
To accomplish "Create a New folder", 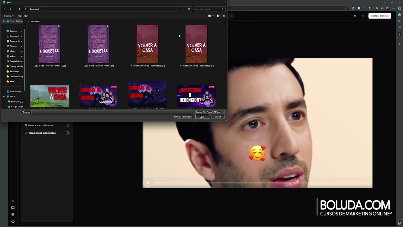I will coord(23,16).
